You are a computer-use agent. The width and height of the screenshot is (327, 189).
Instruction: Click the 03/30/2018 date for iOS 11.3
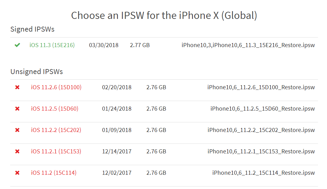pos(104,45)
